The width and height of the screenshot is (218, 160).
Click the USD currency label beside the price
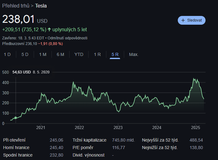pyautogui.click(x=42, y=21)
